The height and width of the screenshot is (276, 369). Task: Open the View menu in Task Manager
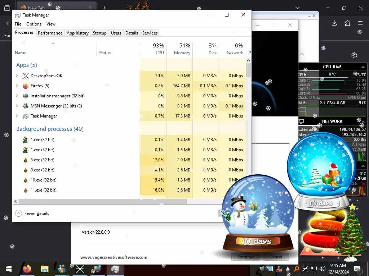click(x=51, y=24)
